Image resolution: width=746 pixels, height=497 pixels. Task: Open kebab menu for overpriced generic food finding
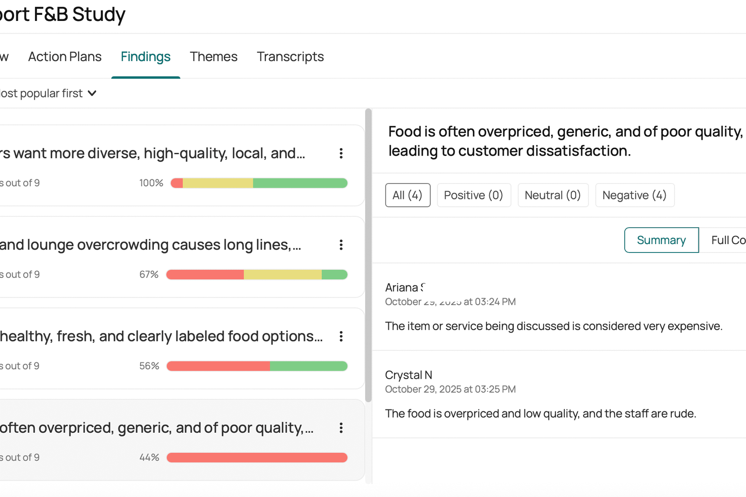pyautogui.click(x=341, y=428)
